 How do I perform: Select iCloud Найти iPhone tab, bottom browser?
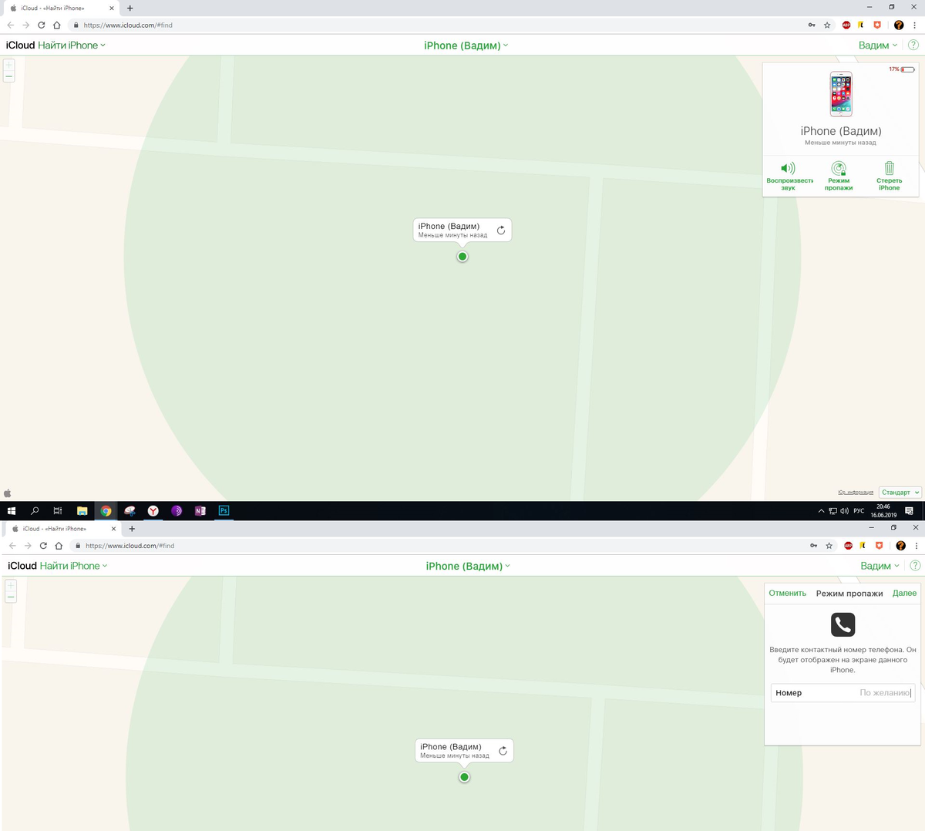point(62,529)
